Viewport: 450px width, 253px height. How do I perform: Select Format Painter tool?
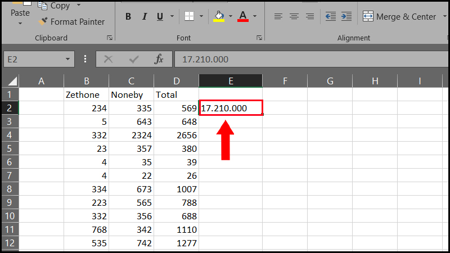coord(71,22)
